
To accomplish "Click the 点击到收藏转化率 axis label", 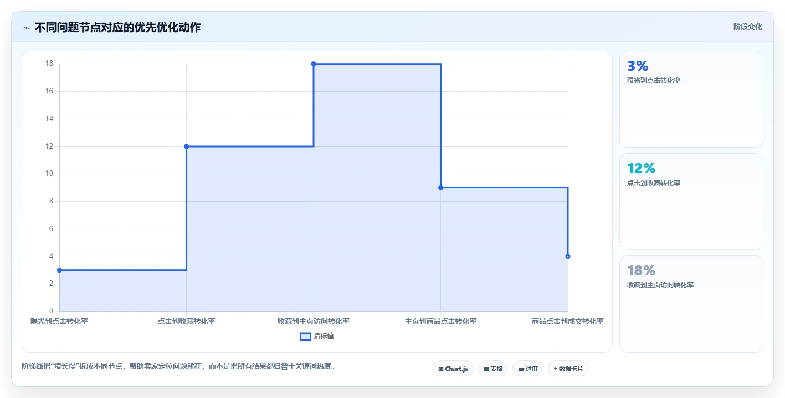I will click(x=186, y=321).
